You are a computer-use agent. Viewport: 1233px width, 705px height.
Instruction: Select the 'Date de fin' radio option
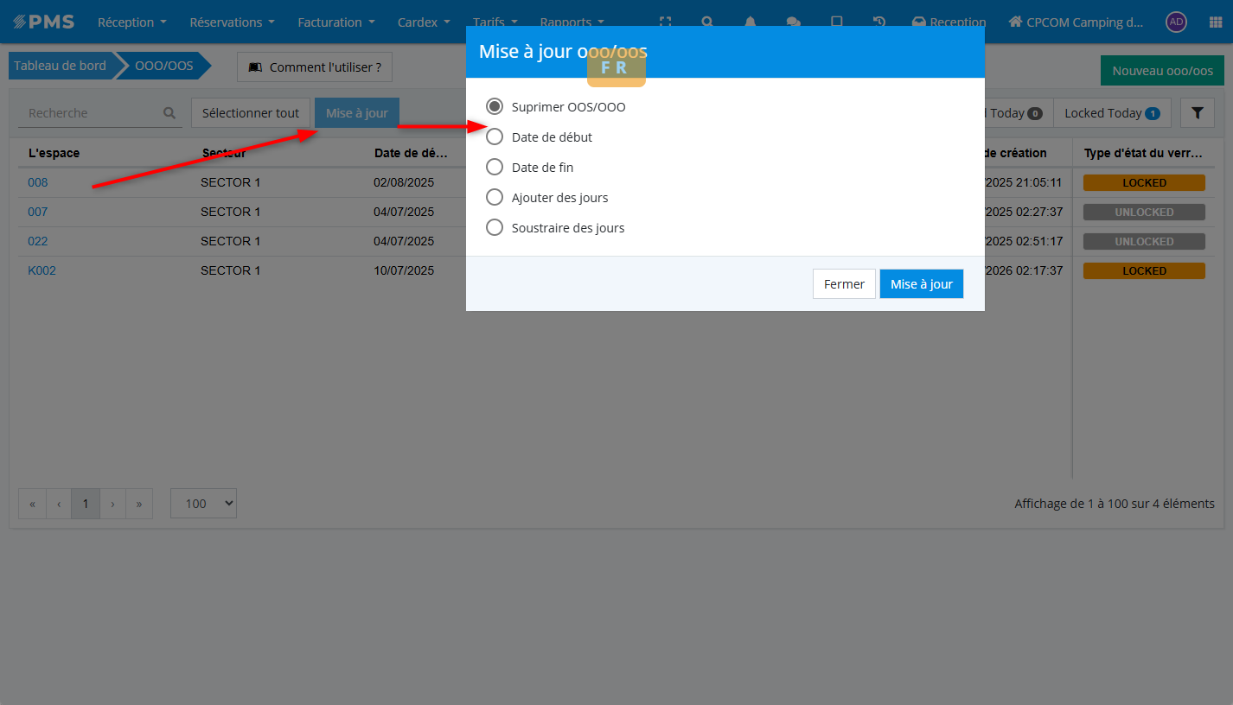pos(495,168)
